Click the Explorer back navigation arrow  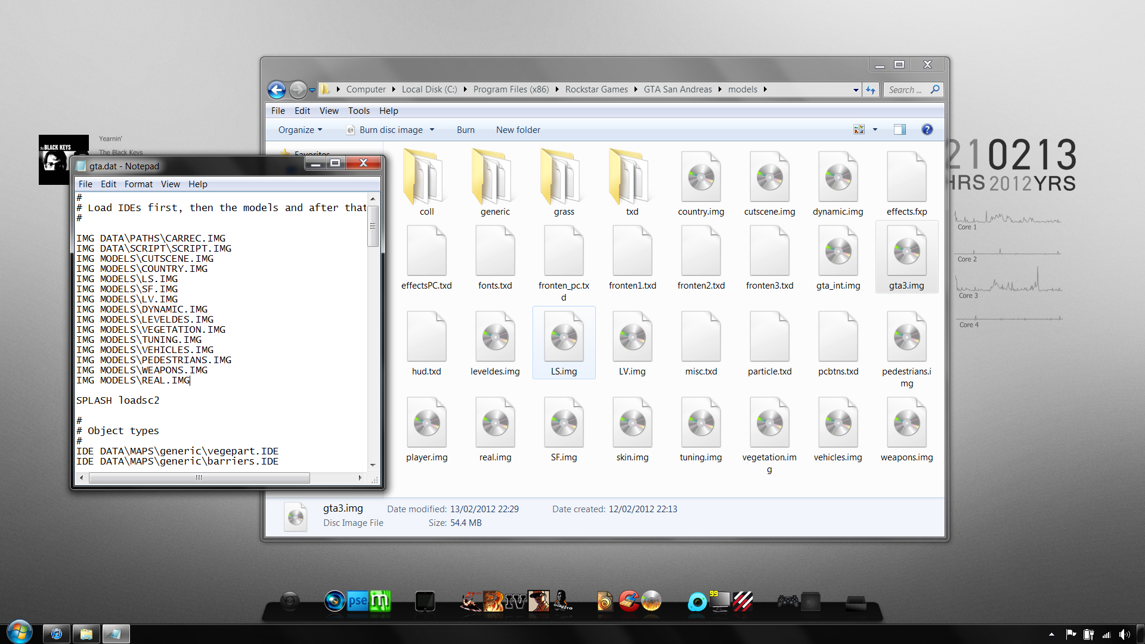[277, 90]
